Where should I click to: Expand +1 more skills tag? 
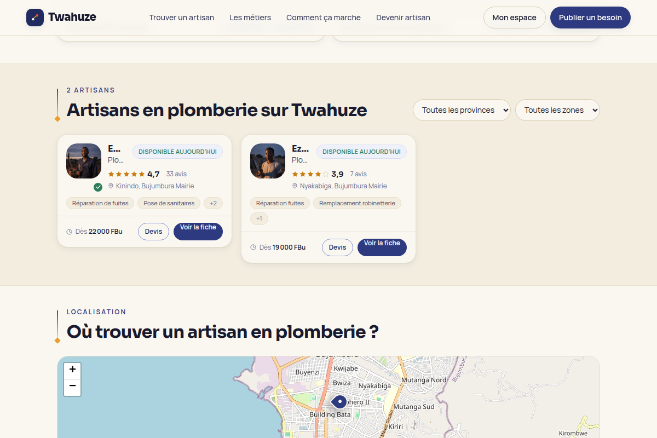click(259, 218)
